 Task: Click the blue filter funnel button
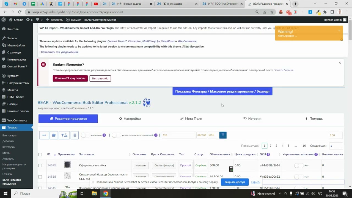(x=223, y=135)
